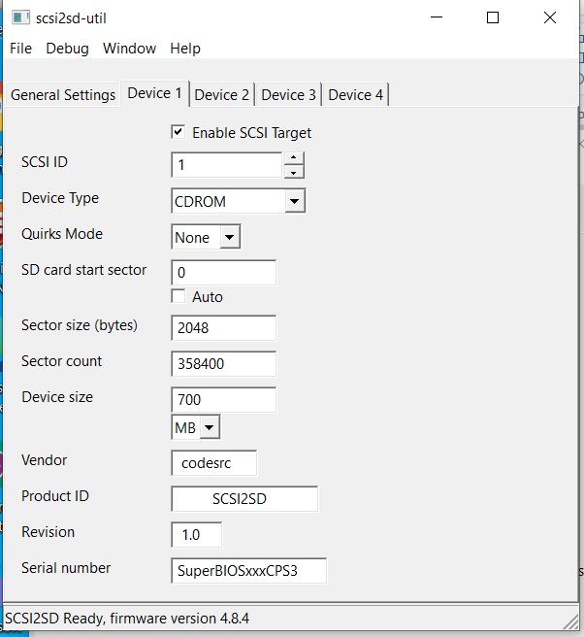Toggle the Enable SCSI Target checkbox
This screenshot has height=637, width=584.
coord(178,132)
